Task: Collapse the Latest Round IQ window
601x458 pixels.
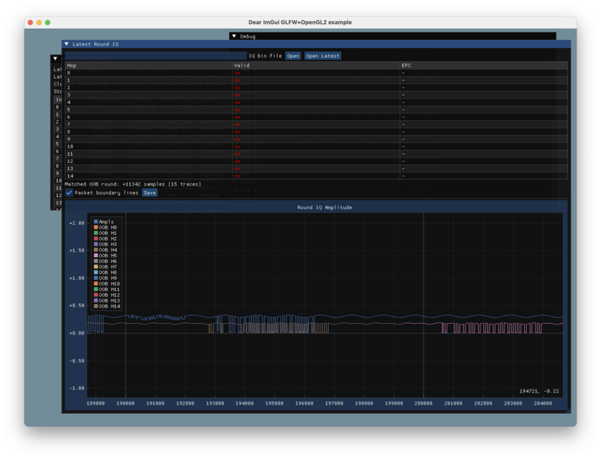Action: [67, 44]
